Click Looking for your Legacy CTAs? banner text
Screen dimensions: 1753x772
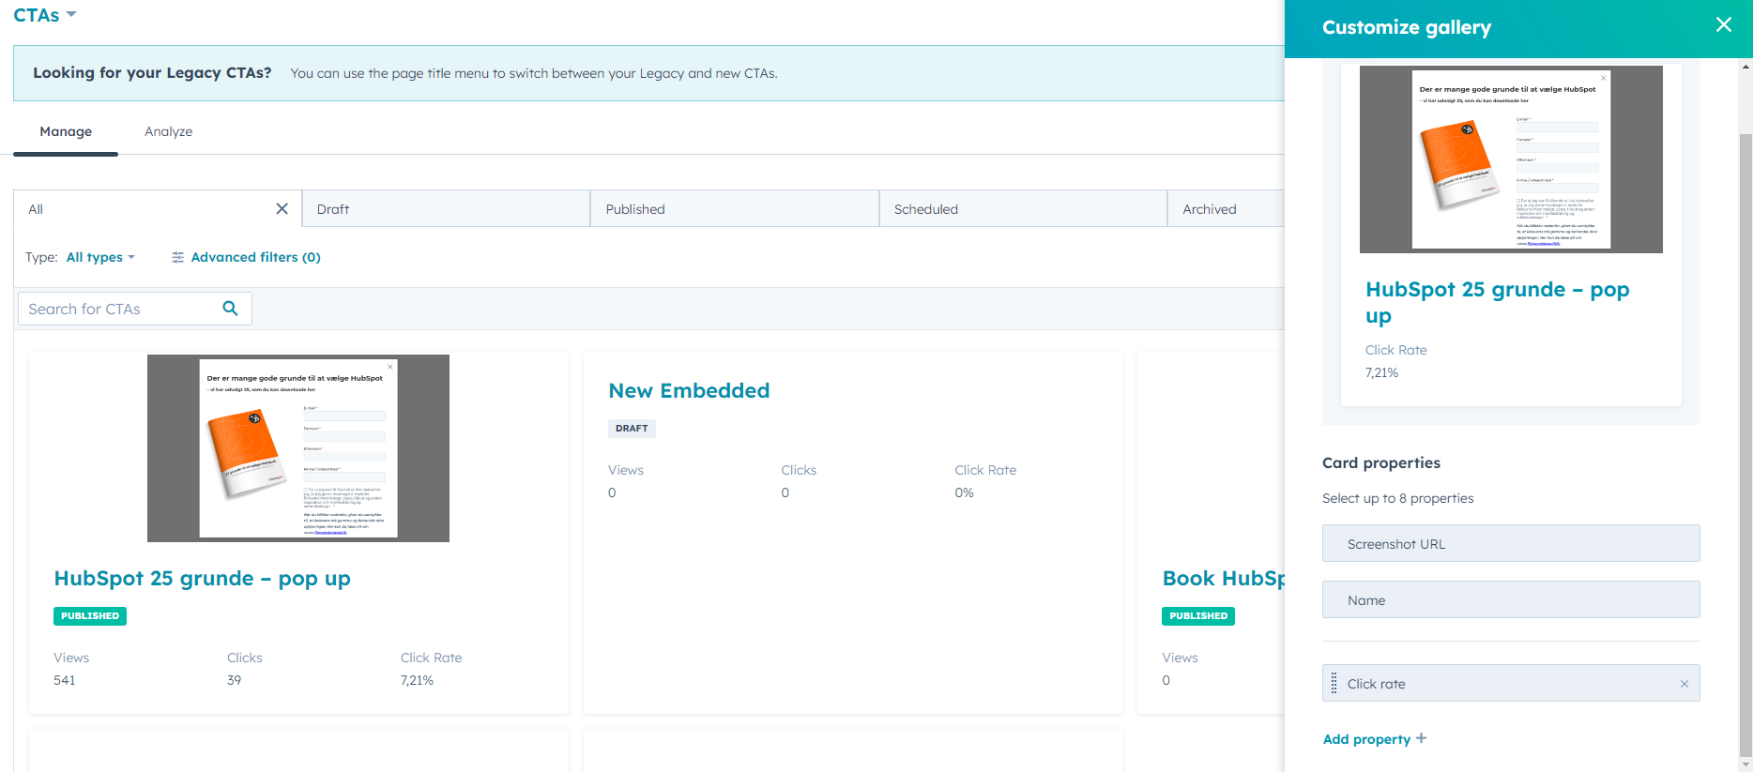152,72
